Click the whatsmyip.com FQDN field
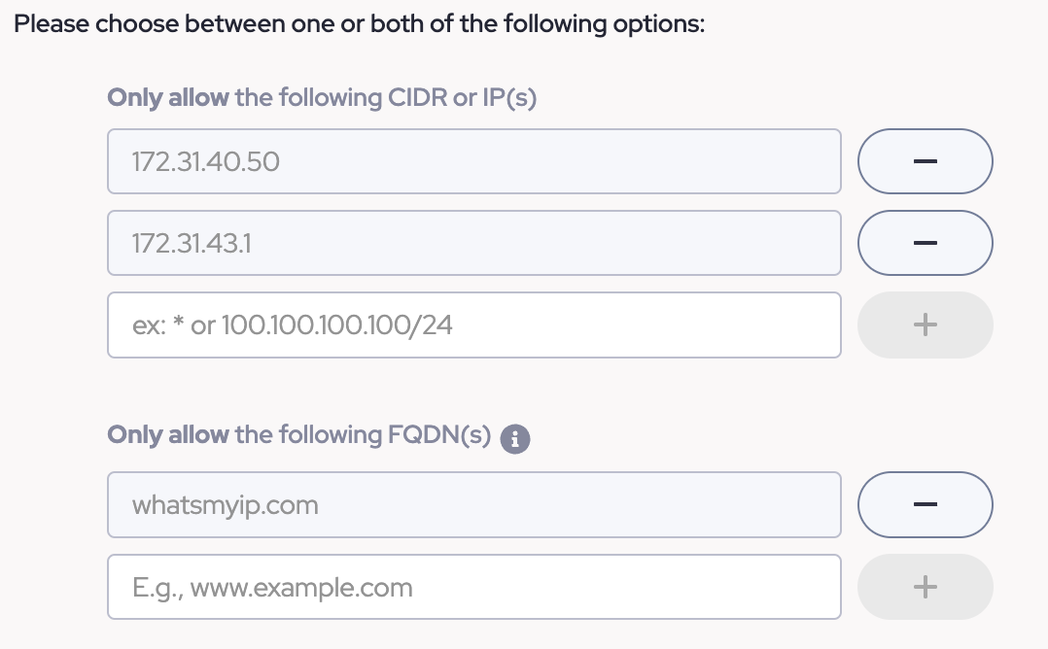This screenshot has width=1048, height=649. (x=473, y=504)
